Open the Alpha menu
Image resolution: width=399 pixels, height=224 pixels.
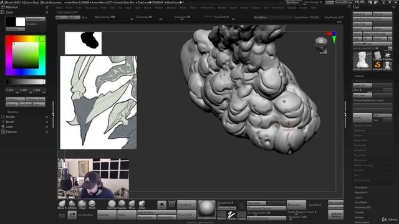pyautogui.click(x=59, y=7)
